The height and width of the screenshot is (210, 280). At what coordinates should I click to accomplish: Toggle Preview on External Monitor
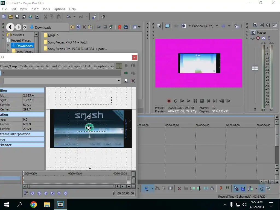pyautogui.click(x=167, y=26)
